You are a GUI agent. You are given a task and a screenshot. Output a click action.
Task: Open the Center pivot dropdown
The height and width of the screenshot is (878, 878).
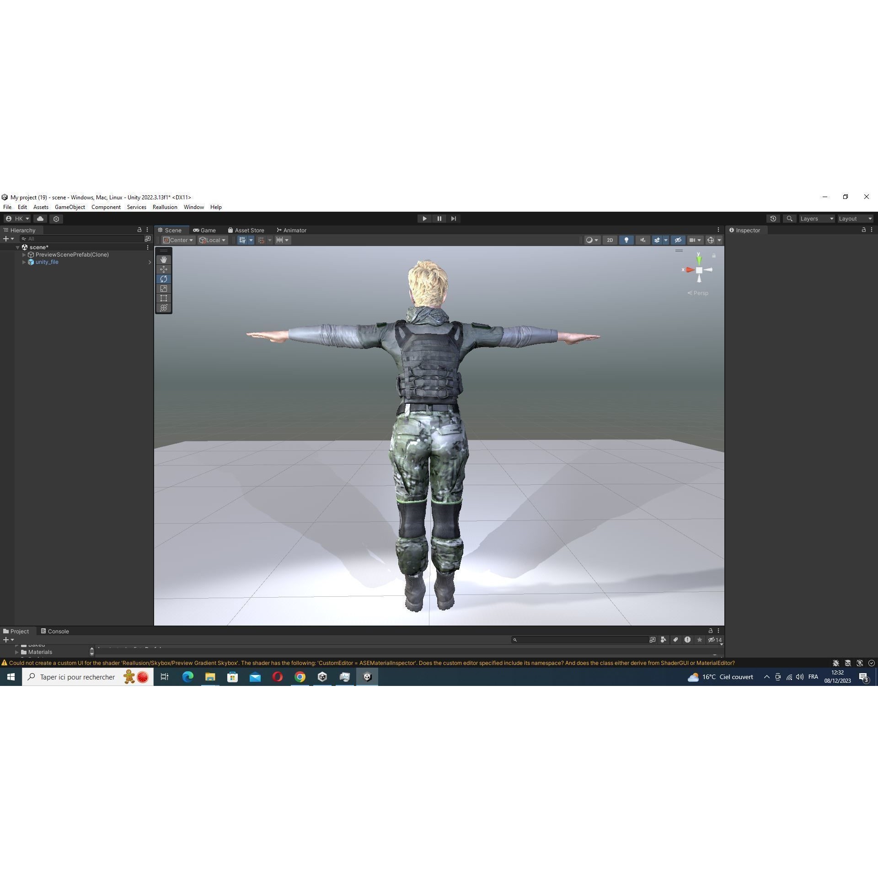(178, 240)
